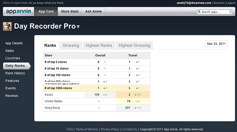The height and width of the screenshot is (132, 237).
Task: Open Features in the sidebar
Action: 12,81
